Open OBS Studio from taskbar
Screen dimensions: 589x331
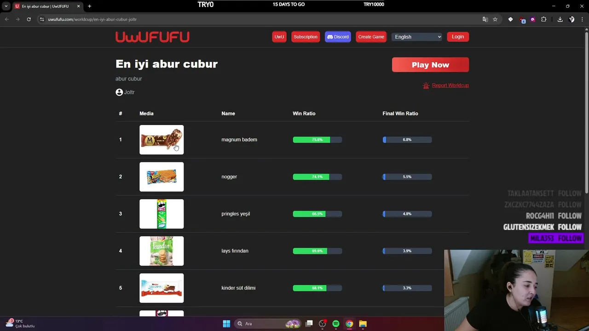pos(323,324)
